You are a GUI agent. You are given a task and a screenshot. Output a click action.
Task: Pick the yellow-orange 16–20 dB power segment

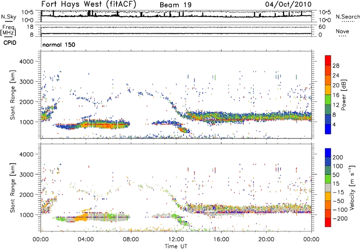pos(328,89)
